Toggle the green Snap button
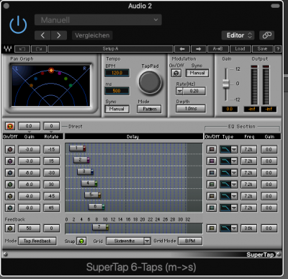 click(81, 241)
